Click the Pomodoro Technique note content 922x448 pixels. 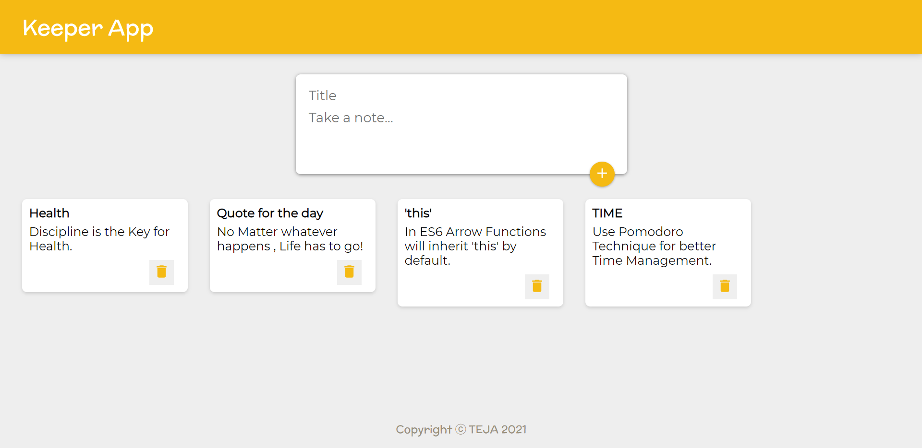tap(654, 246)
